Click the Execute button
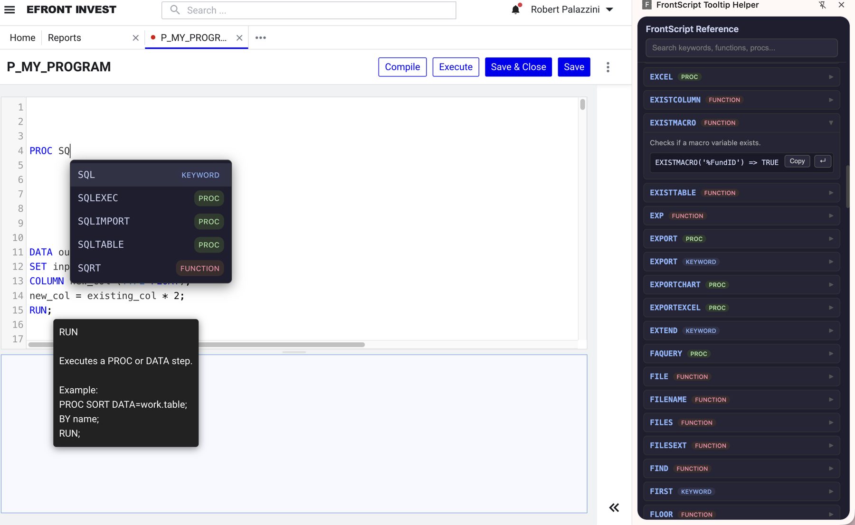The height and width of the screenshot is (525, 855). (x=456, y=67)
